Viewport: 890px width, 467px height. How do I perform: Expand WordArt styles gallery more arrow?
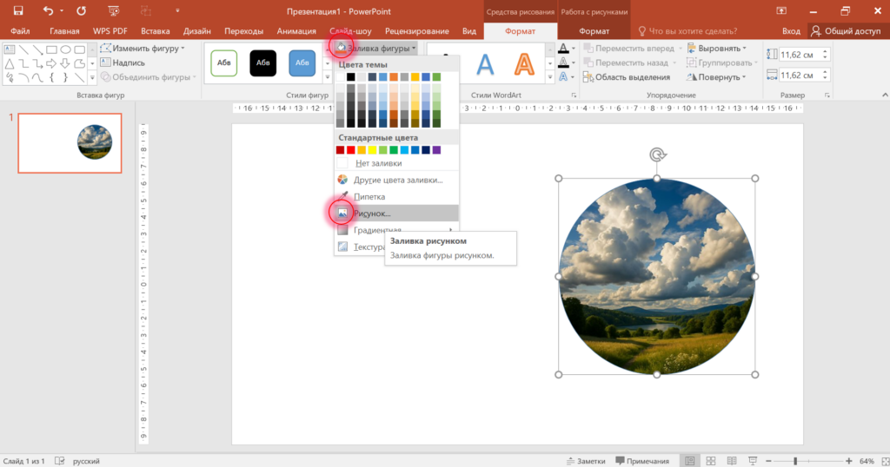pos(549,77)
